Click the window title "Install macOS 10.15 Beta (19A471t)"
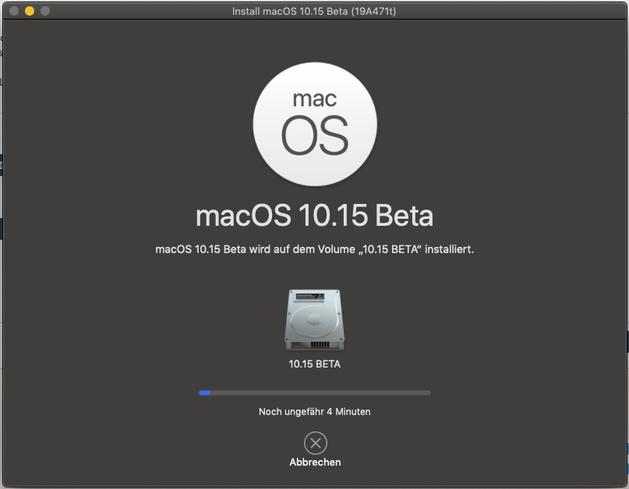629x489 pixels. 314,11
